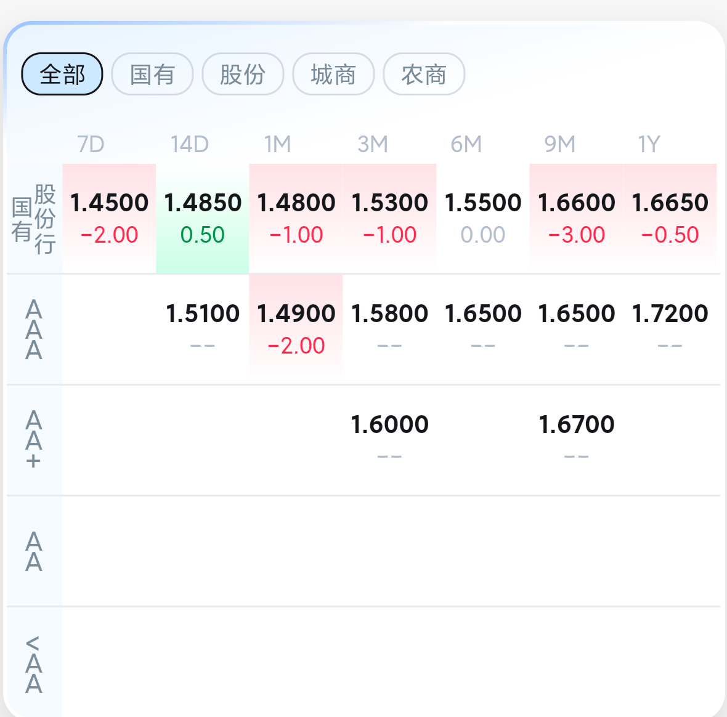This screenshot has width=727, height=717.
Task: Switch to the 农商 filter tab
Action: pyautogui.click(x=424, y=74)
